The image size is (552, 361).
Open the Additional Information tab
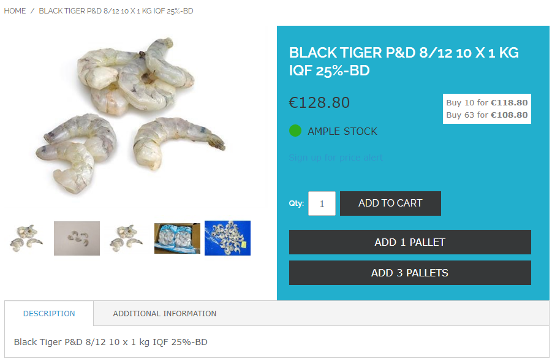tap(164, 313)
